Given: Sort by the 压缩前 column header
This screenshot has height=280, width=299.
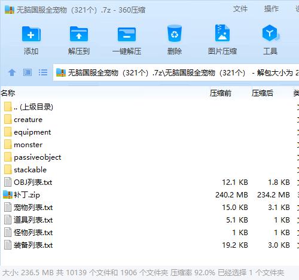Looking at the screenshot, I should pyautogui.click(x=221, y=93).
